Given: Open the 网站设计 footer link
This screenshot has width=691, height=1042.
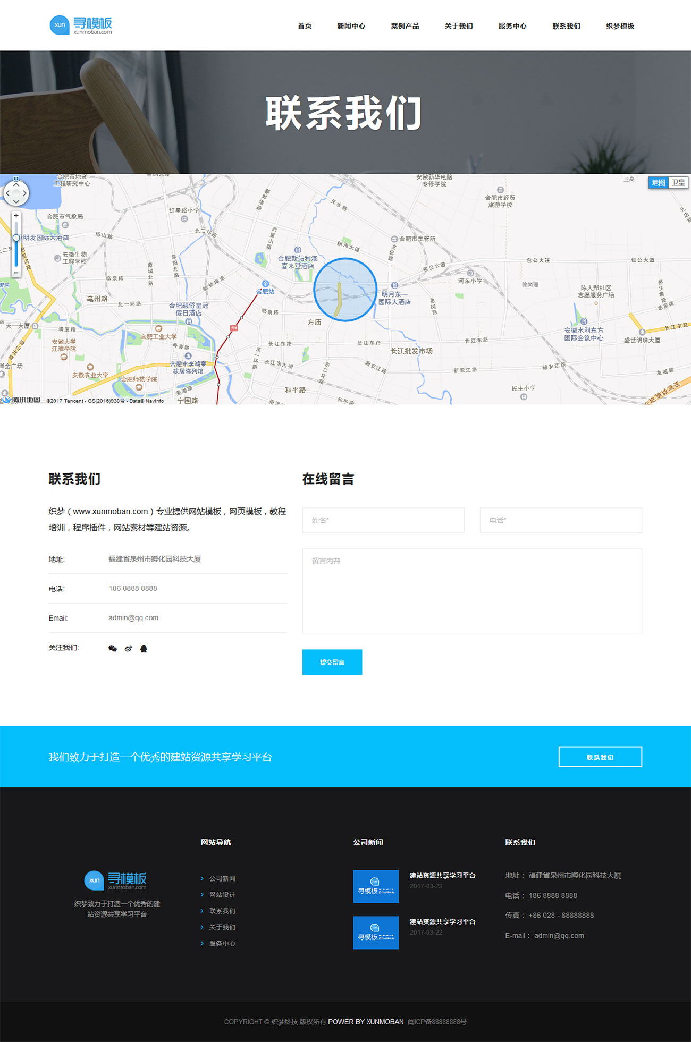Looking at the screenshot, I should tap(222, 895).
